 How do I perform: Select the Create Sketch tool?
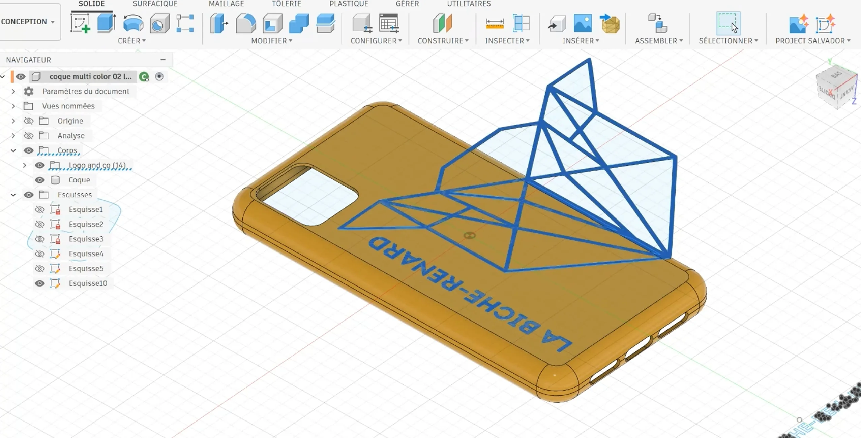81,24
